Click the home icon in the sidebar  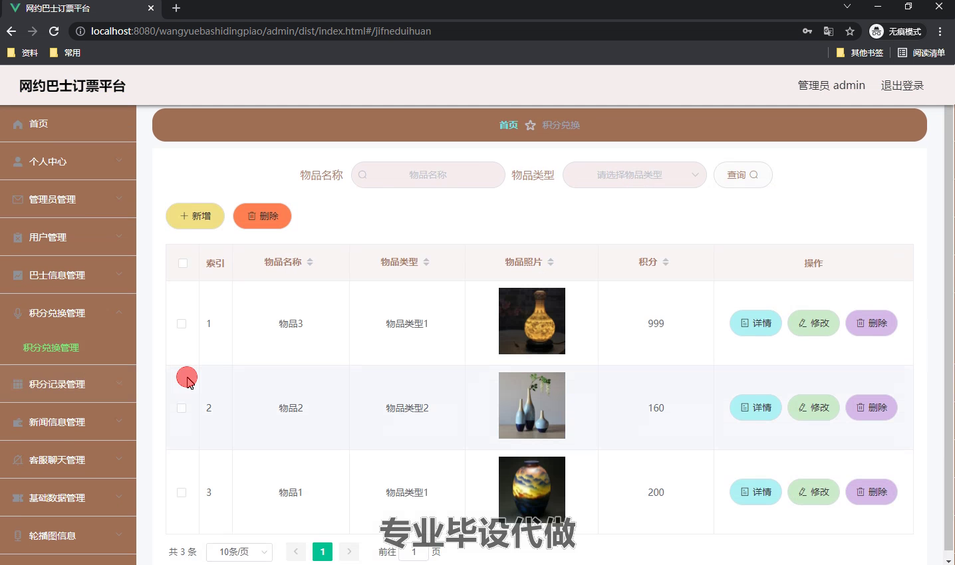18,124
